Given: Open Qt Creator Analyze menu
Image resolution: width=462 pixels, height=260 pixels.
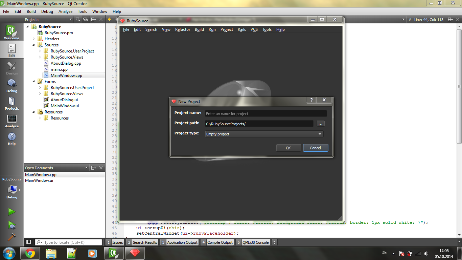Looking at the screenshot, I should click(x=66, y=11).
